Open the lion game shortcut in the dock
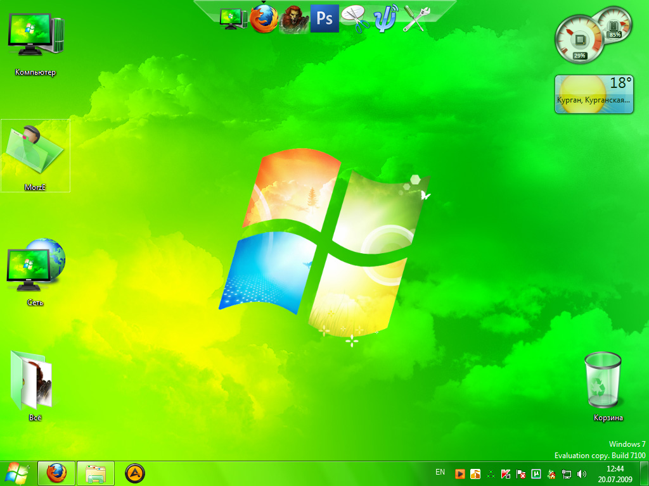649x486 pixels. click(x=293, y=19)
